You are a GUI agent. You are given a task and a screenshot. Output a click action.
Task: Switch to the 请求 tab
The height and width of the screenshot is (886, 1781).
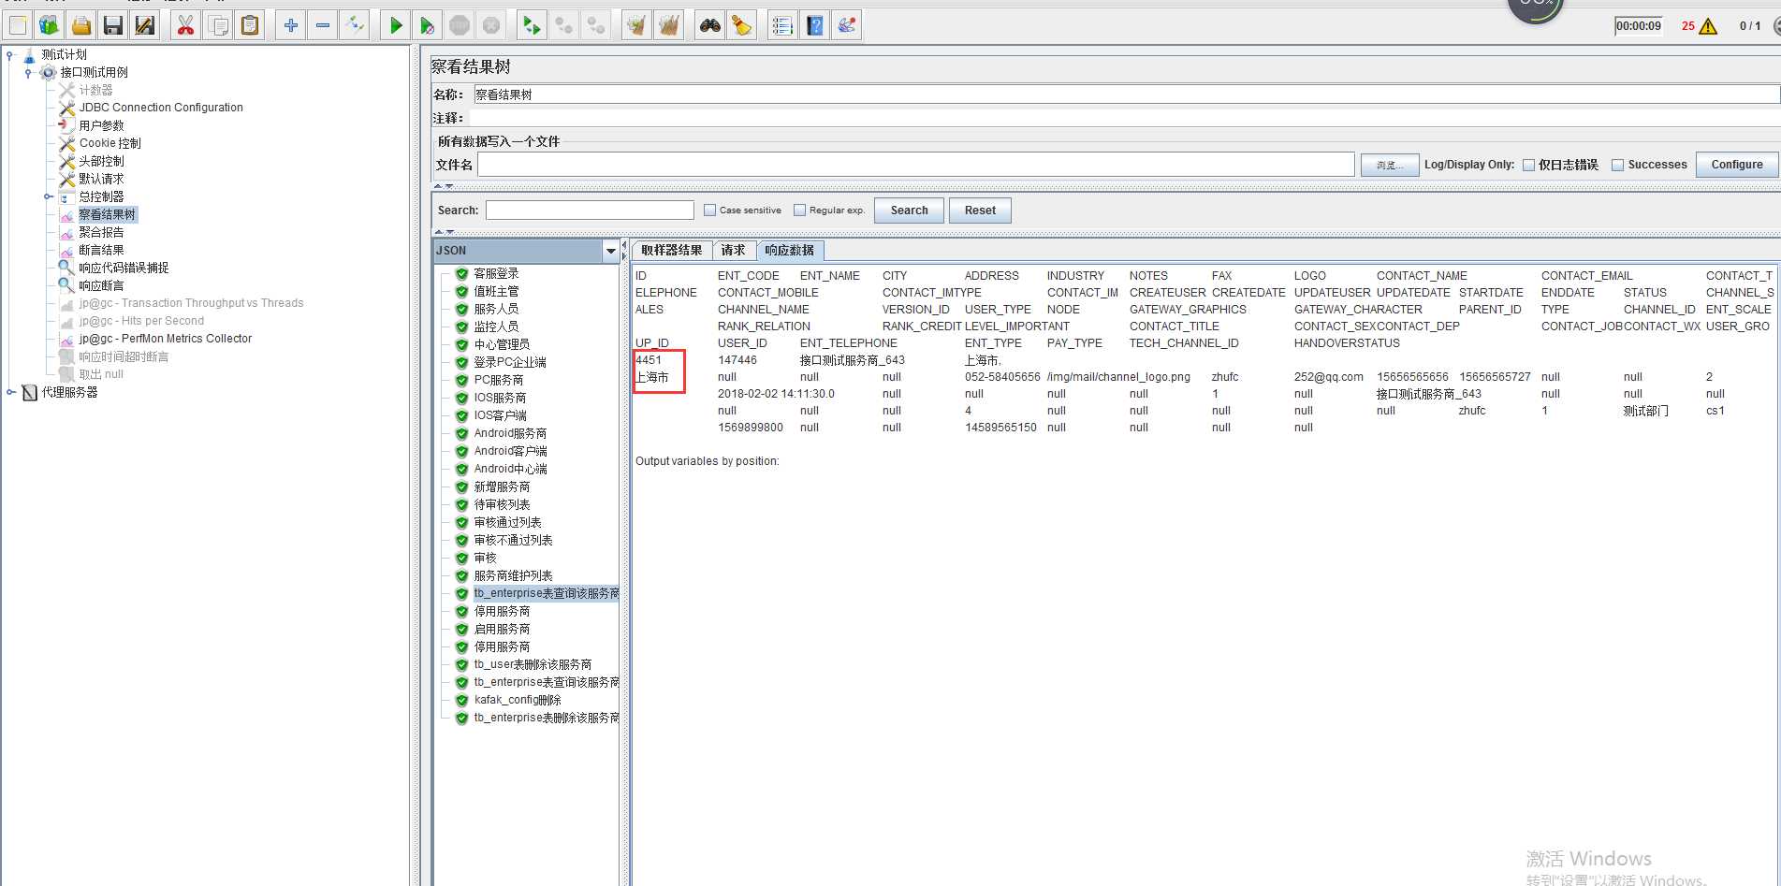click(733, 250)
